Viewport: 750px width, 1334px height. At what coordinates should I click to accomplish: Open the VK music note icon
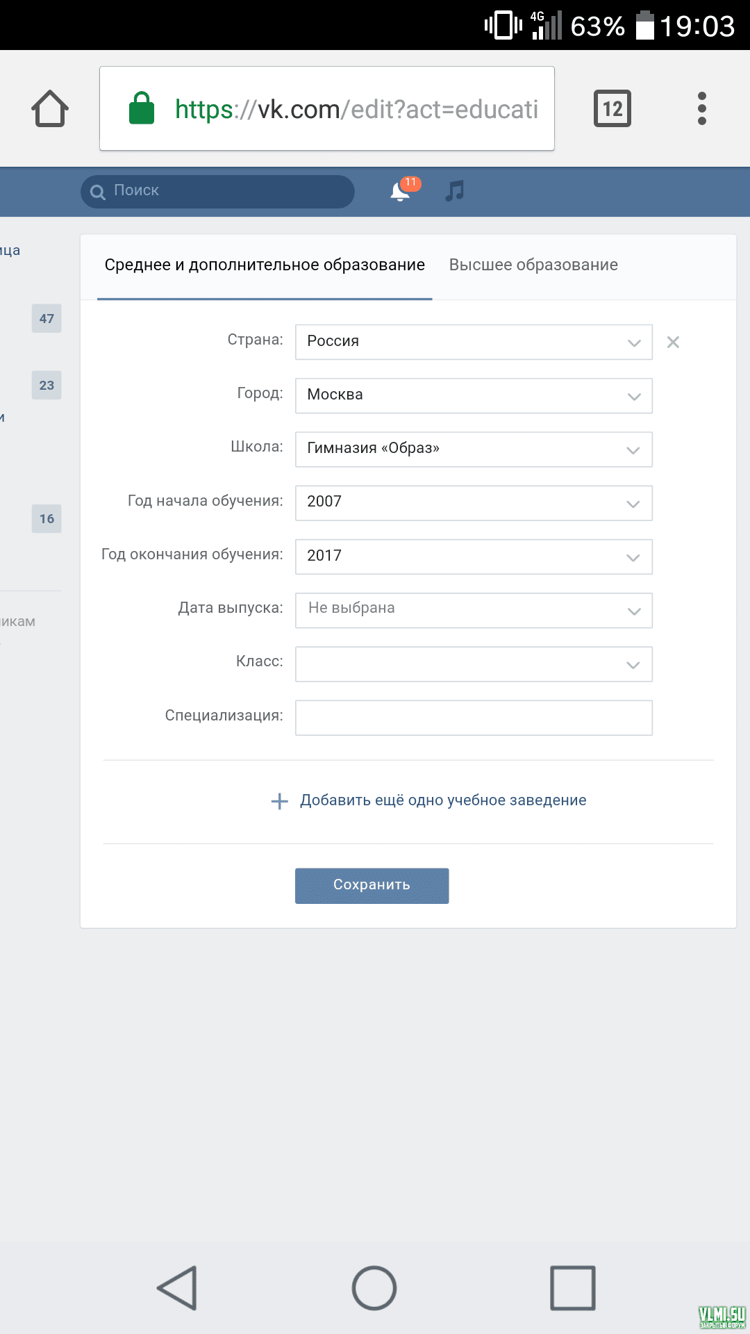454,190
